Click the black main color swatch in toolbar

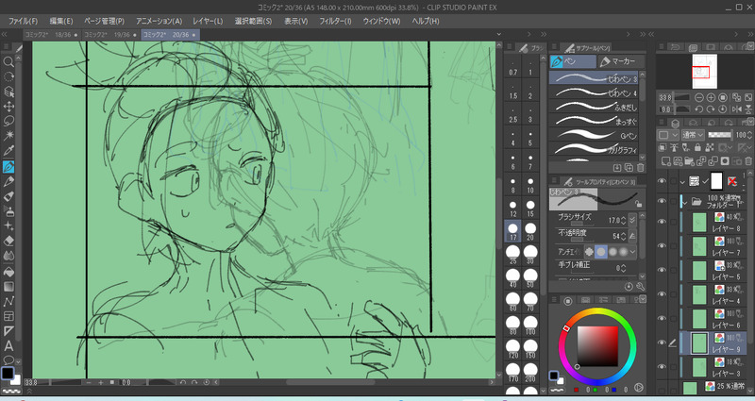(8, 373)
